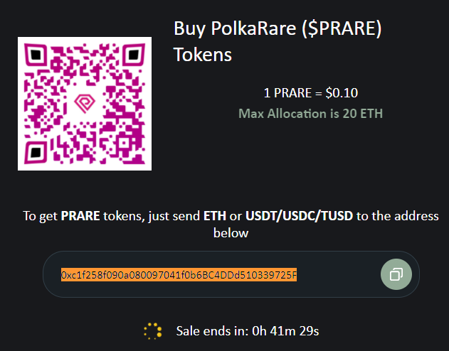Click the bottom-left QR finder square
This screenshot has width=449, height=351.
(36, 152)
